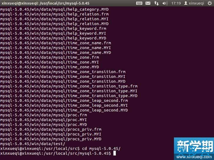
Task: Open the mail envelope messaging menu
Action: (148, 3)
